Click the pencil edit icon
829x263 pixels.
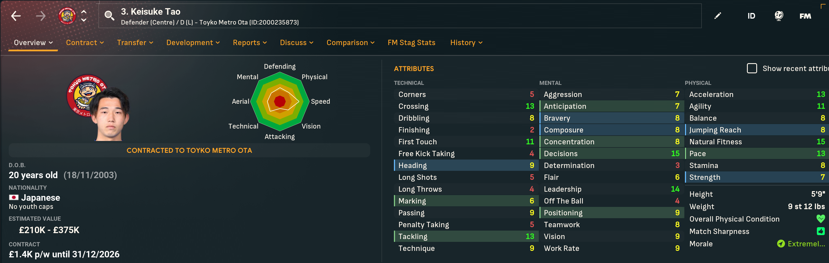click(x=718, y=16)
